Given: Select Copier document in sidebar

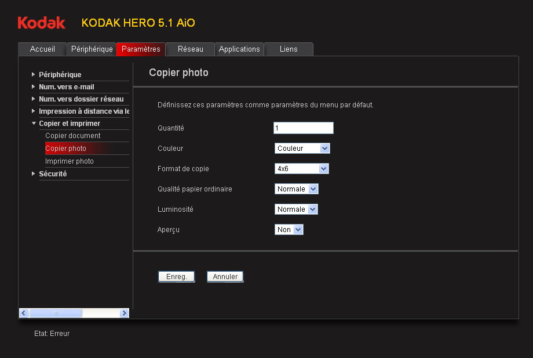Looking at the screenshot, I should (72, 136).
